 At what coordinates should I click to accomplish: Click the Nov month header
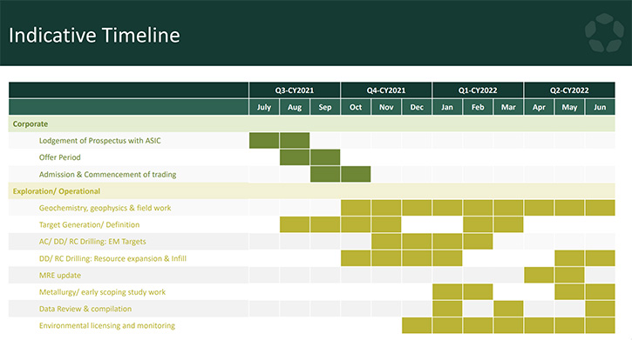click(x=386, y=107)
